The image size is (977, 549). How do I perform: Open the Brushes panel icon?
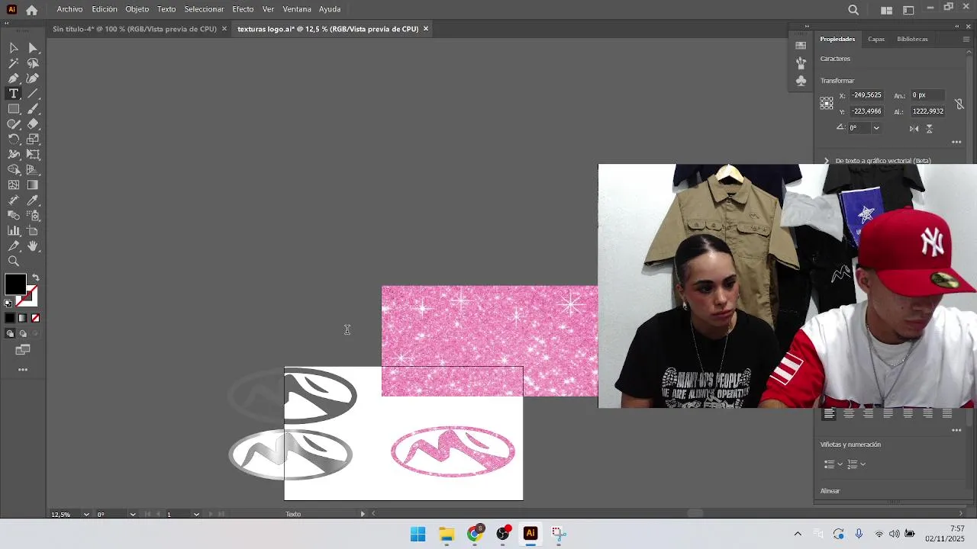(x=801, y=63)
